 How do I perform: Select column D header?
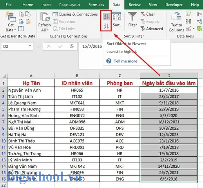[169, 76]
